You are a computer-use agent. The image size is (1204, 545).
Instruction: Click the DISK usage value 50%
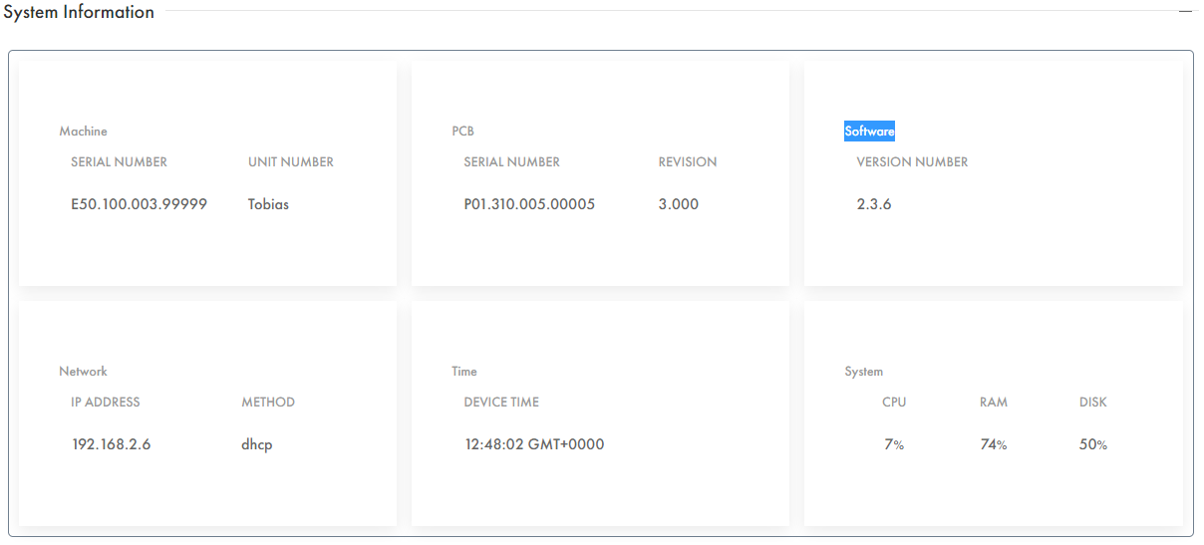pos(1093,444)
